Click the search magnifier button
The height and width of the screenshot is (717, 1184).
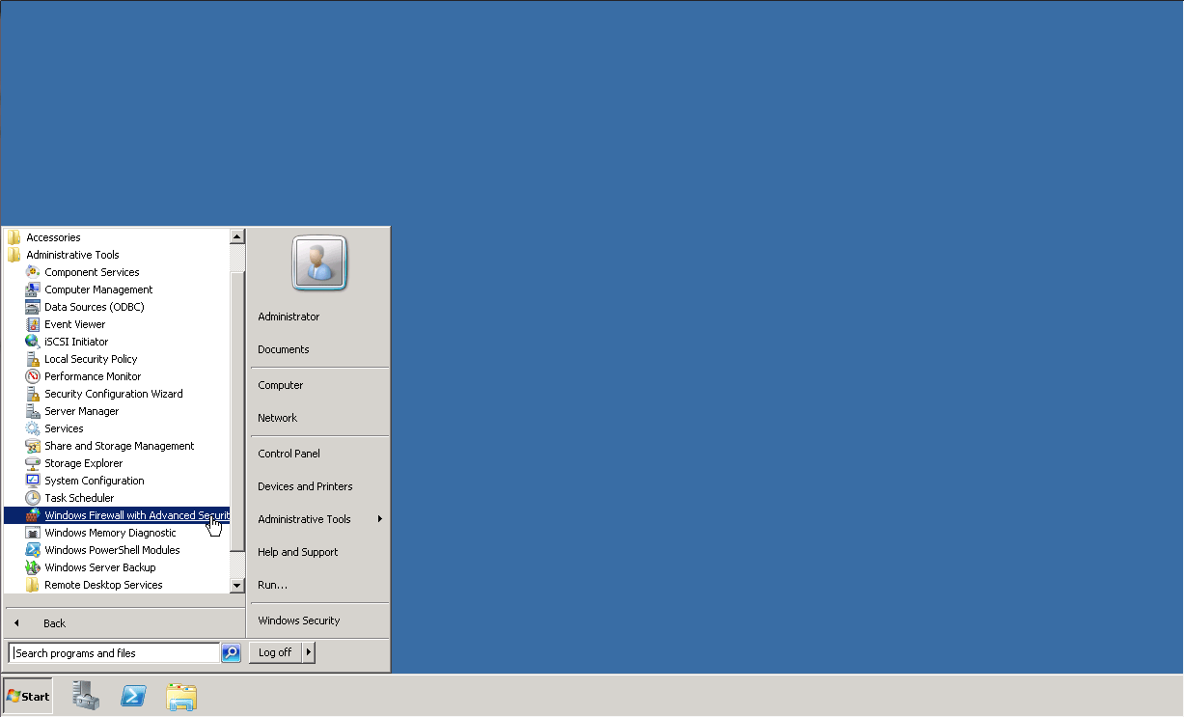click(231, 653)
